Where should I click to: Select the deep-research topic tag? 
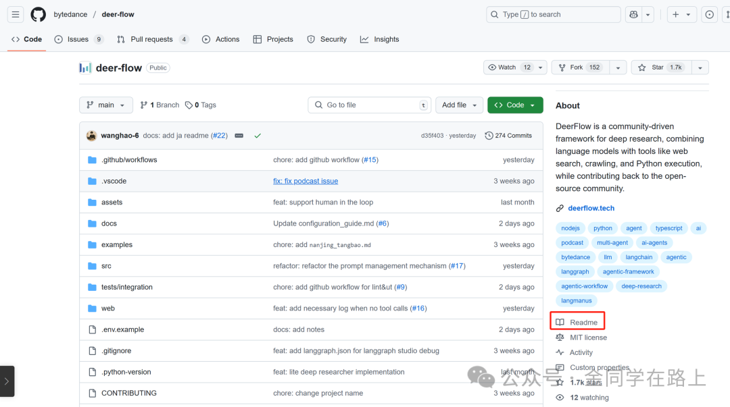(x=641, y=286)
